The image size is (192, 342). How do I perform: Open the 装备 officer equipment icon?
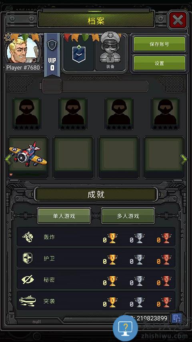coord(110,52)
